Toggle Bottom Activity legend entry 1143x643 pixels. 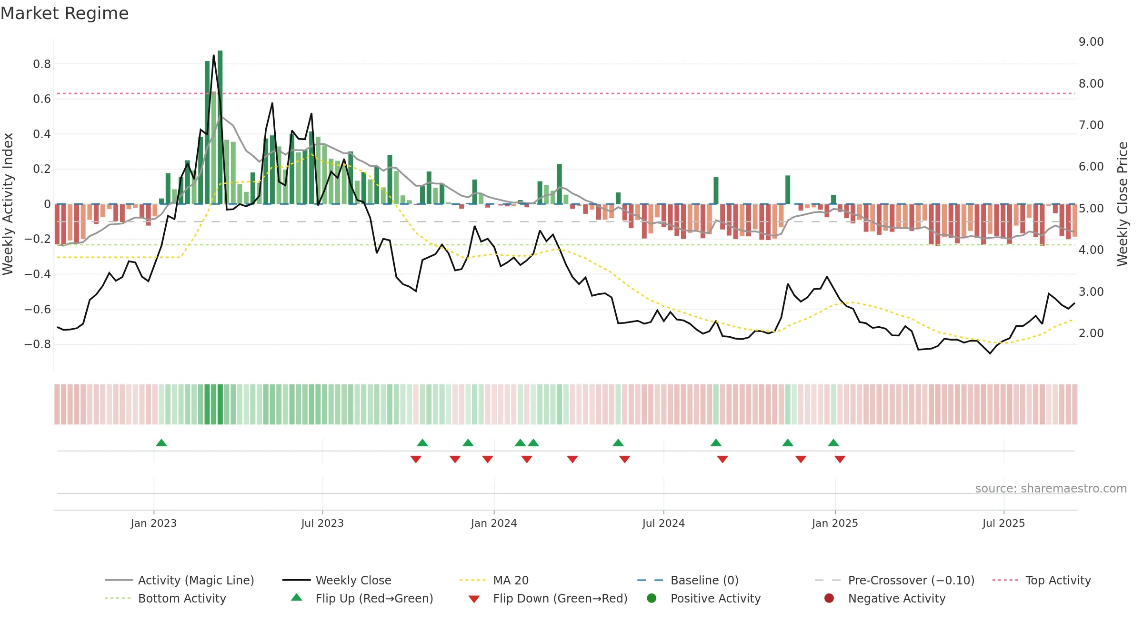(165, 598)
